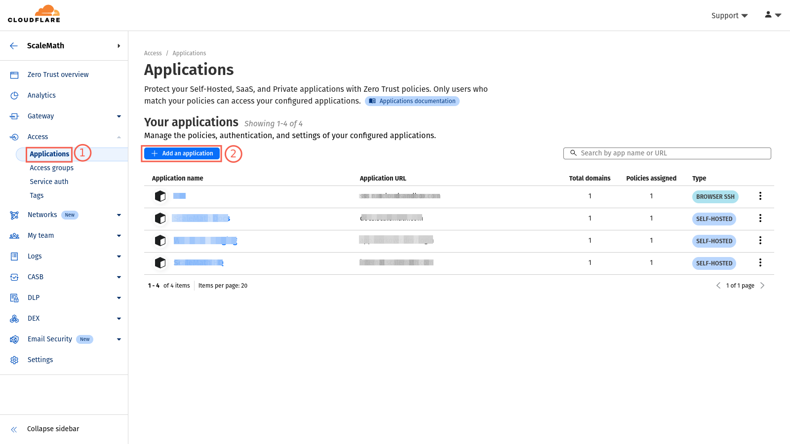The image size is (790, 444).
Task: Click the Settings gear icon in sidebar
Action: point(14,360)
